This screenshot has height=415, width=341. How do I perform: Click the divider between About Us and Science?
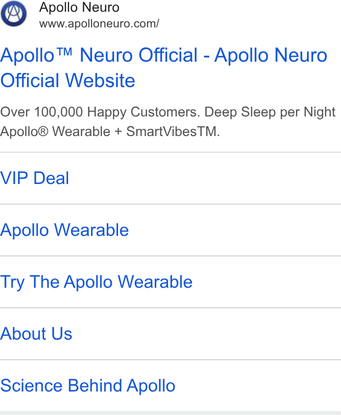(x=170, y=360)
